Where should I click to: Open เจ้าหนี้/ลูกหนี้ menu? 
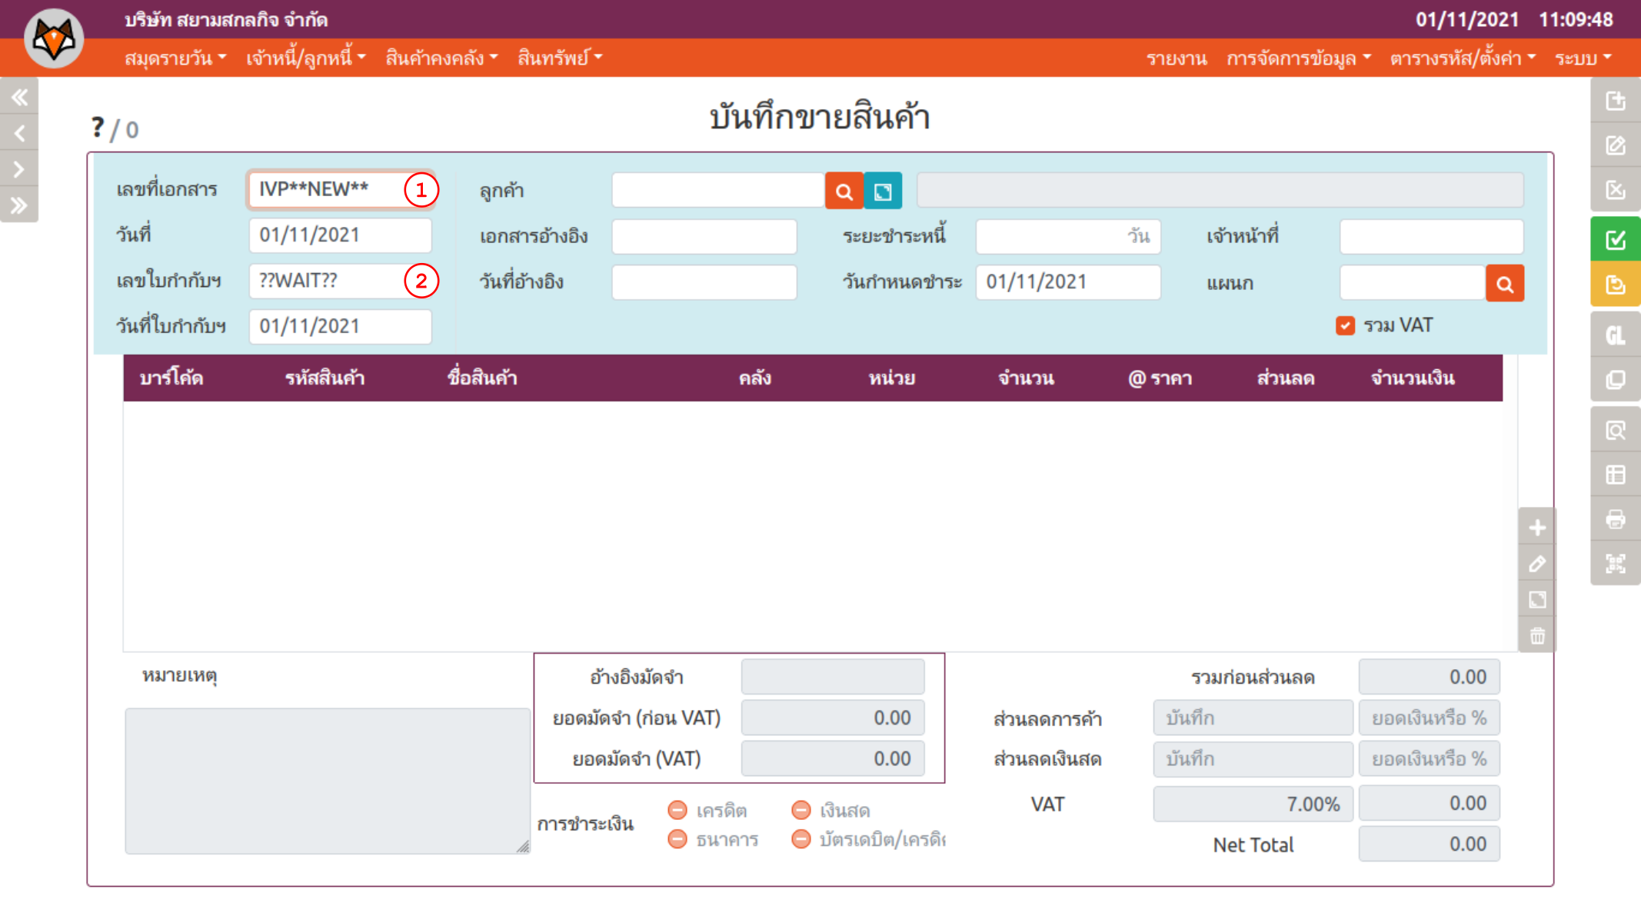[305, 58]
